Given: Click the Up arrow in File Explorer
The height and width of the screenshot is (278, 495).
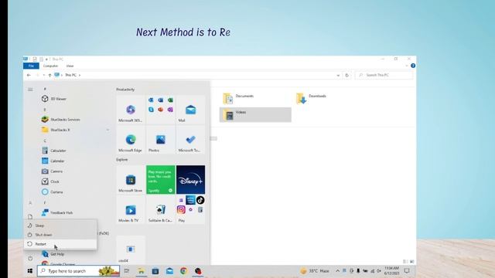Looking at the screenshot, I should coord(49,75).
